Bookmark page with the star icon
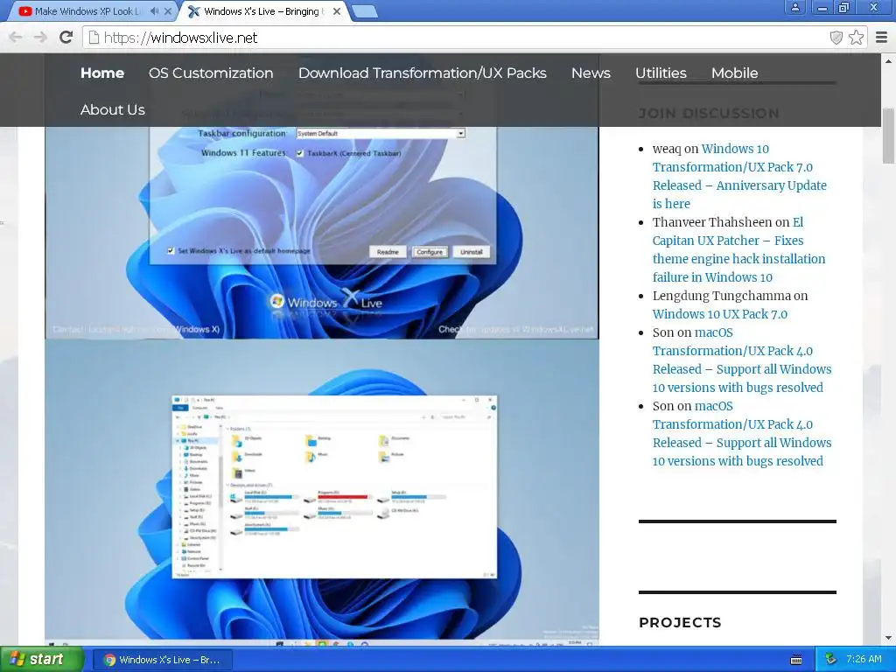896x672 pixels. pyautogui.click(x=856, y=38)
